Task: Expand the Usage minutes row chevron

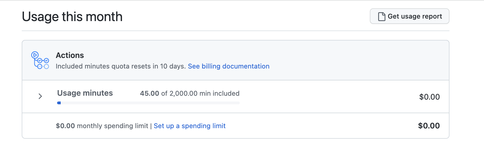Action: click(x=40, y=96)
